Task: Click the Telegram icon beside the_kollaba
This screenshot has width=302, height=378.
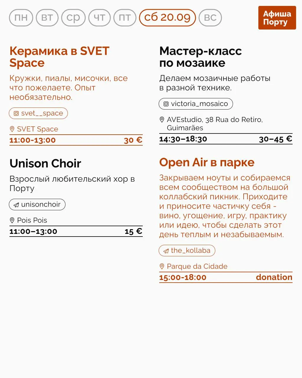Action: point(166,250)
